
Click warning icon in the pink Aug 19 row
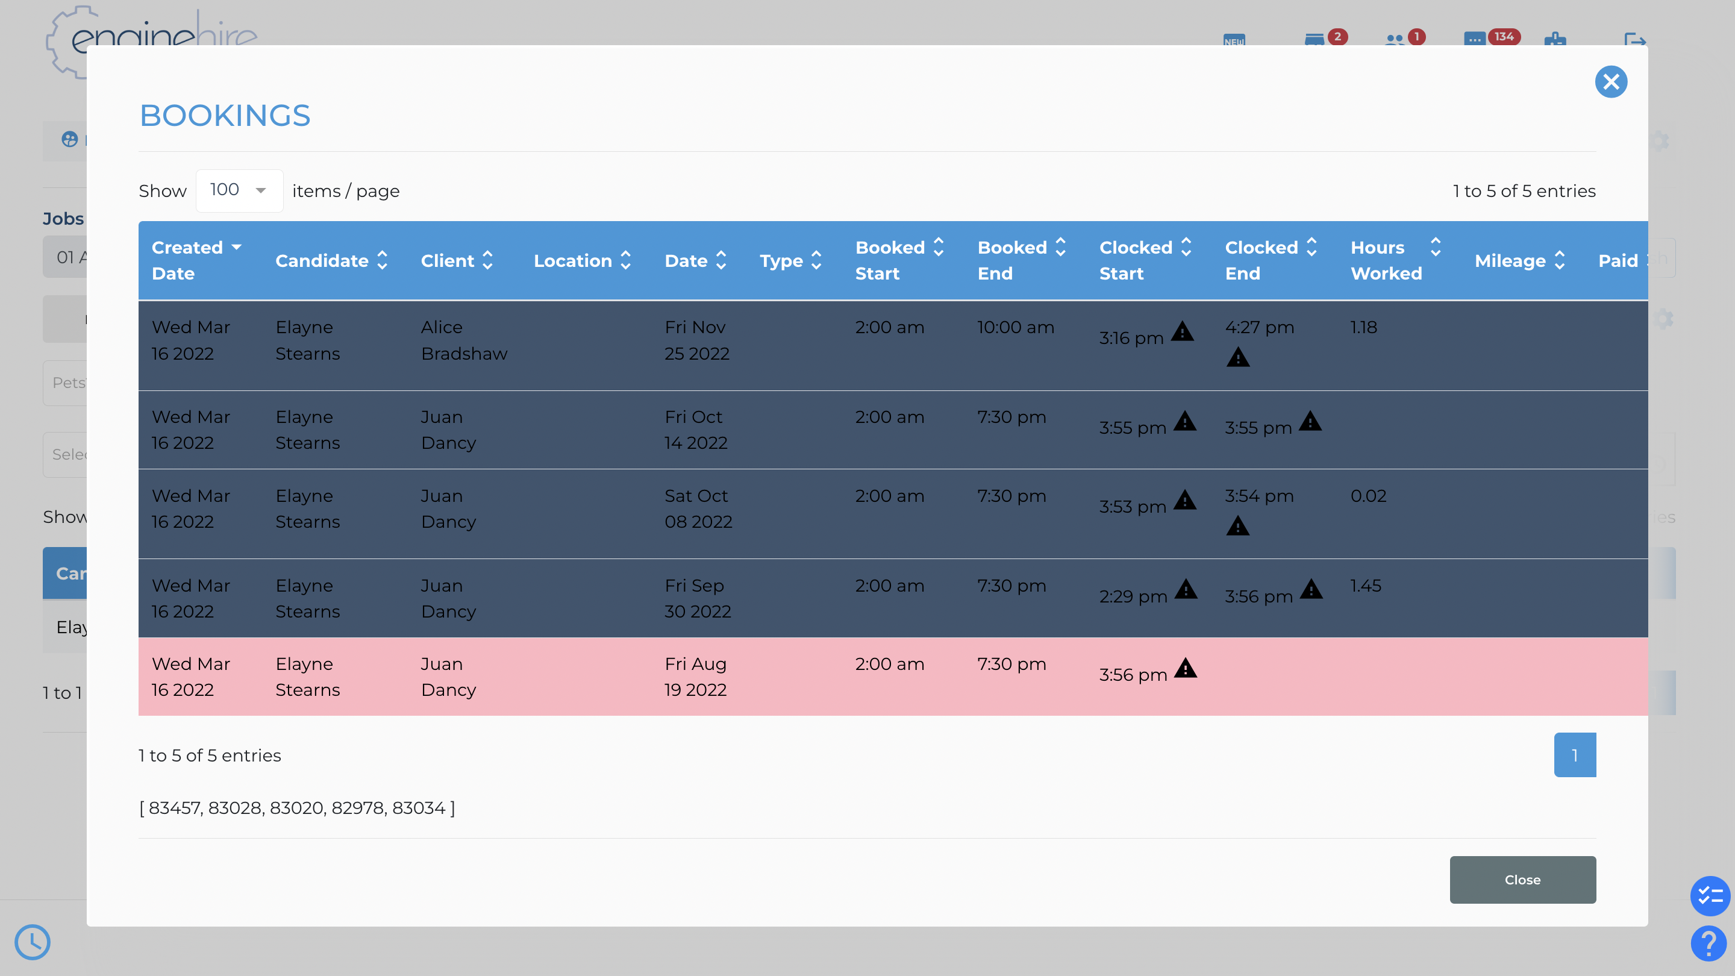(x=1186, y=668)
